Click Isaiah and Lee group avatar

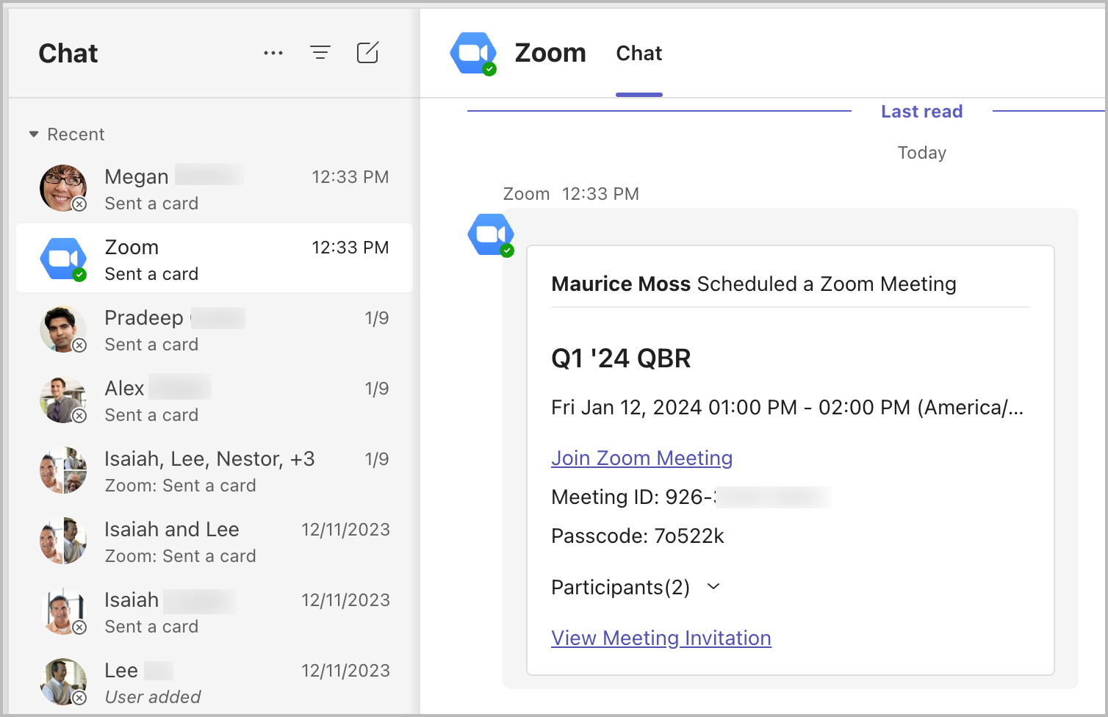coord(63,541)
